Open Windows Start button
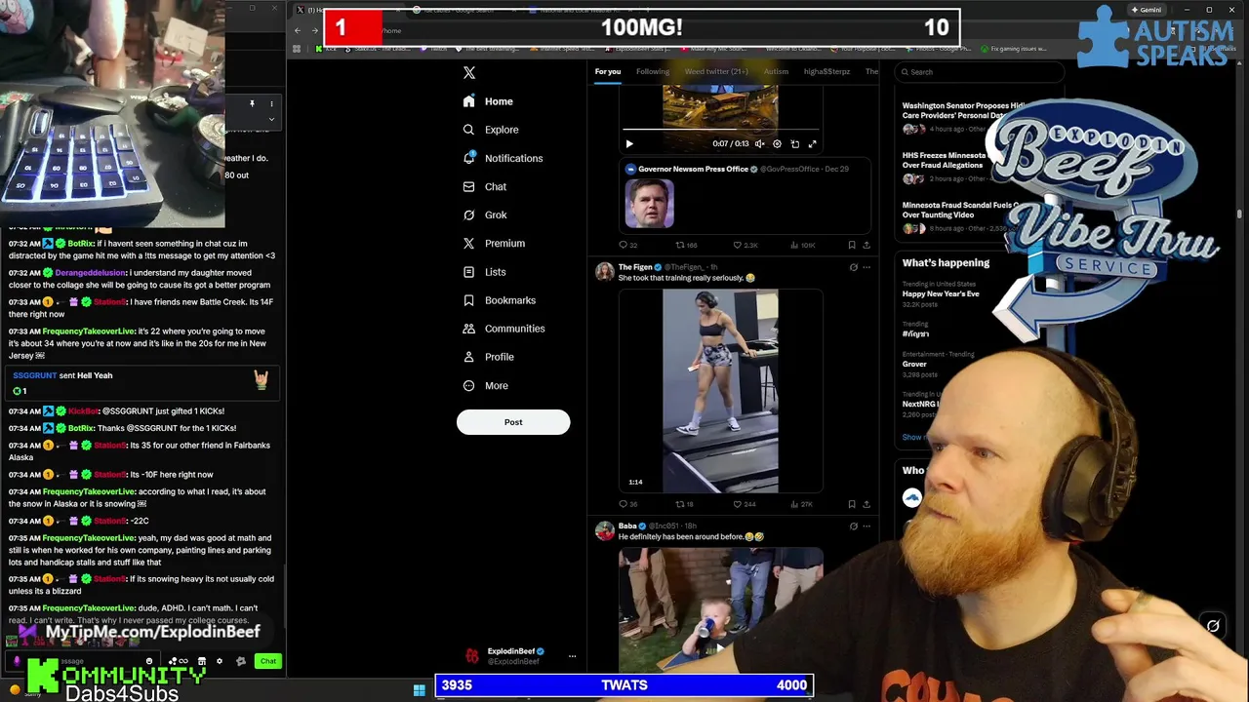1249x702 pixels. (419, 690)
